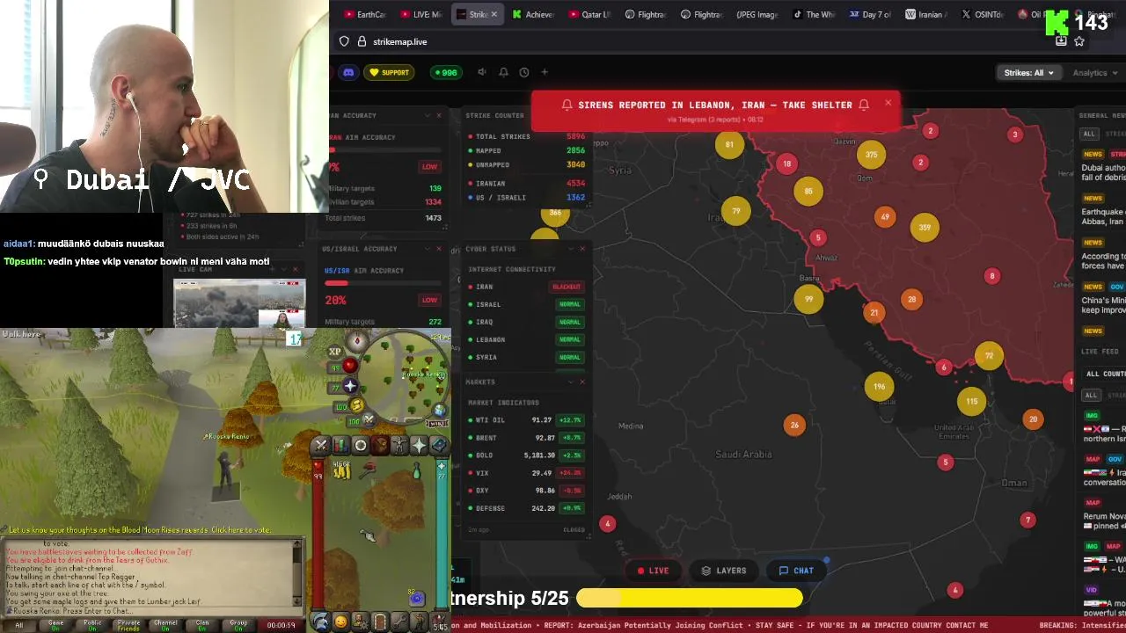Screen dimensions: 1126x633
Task: Dismiss the sirens alert banner
Action: [x=888, y=103]
